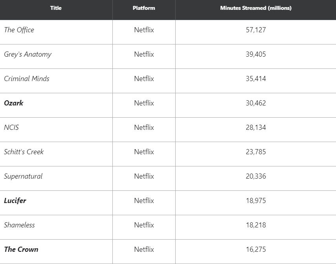Click the Netflix cell in Lucifer row

coord(144,201)
